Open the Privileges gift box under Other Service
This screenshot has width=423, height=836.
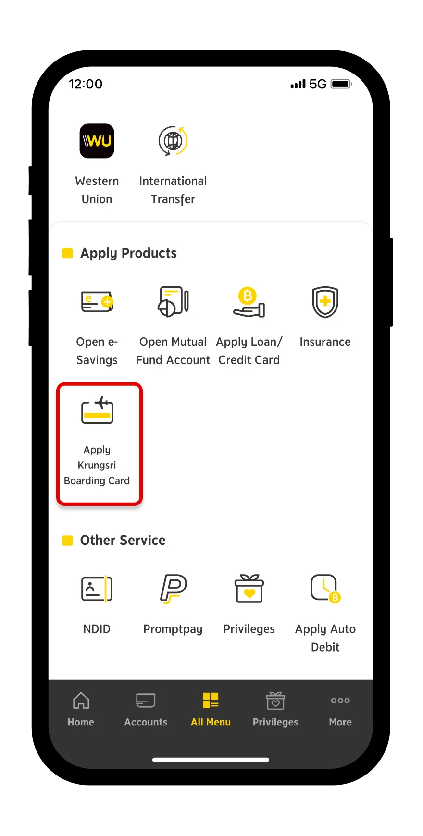(x=249, y=589)
